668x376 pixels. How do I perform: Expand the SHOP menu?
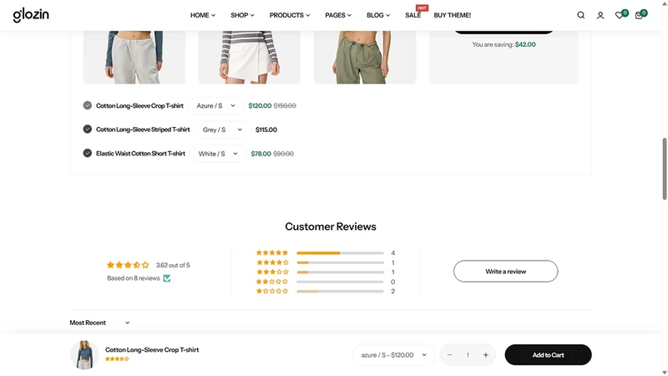(x=242, y=15)
